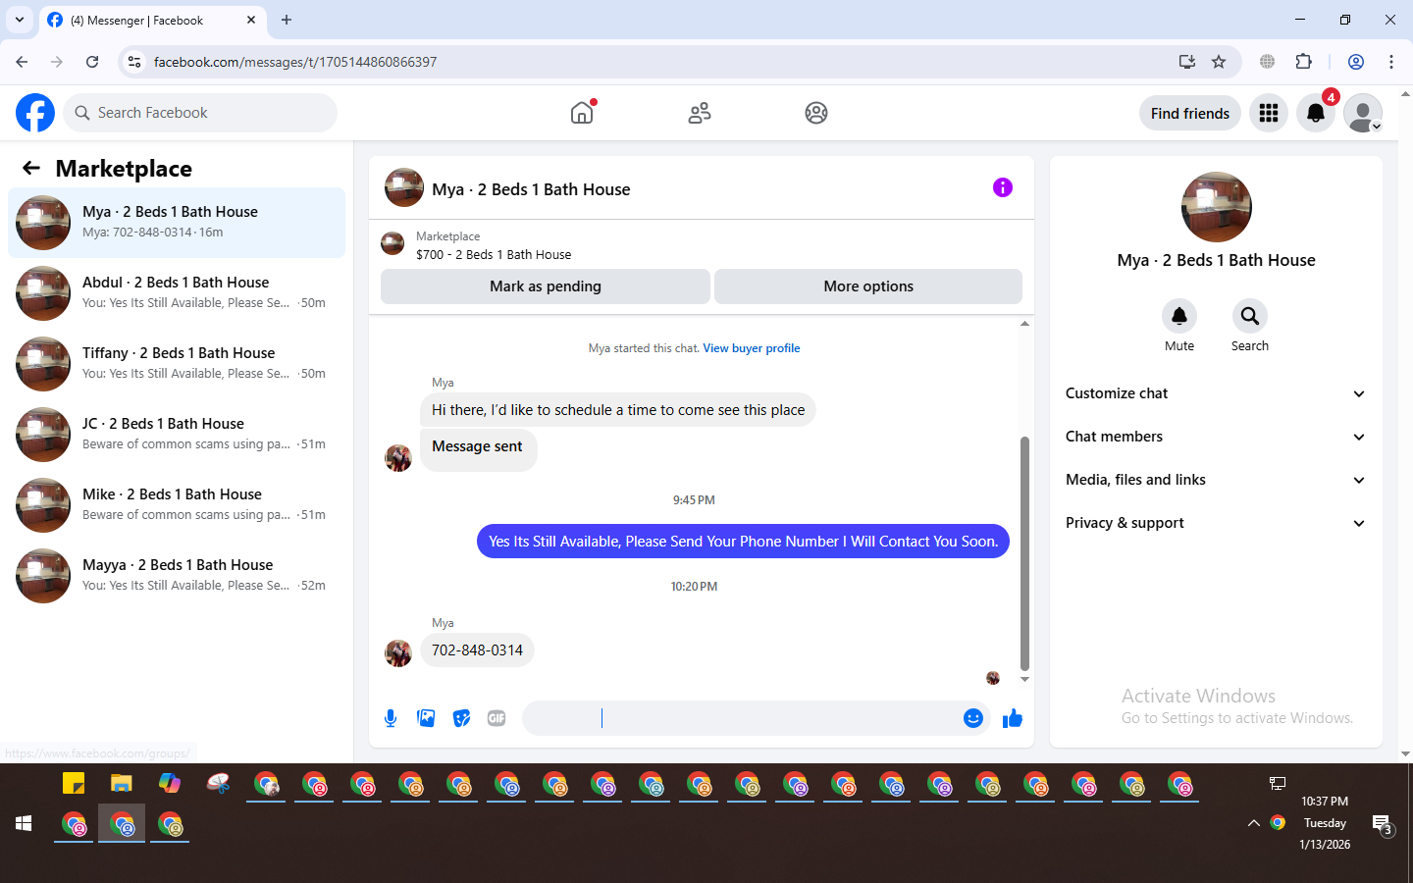The height and width of the screenshot is (883, 1413).
Task: Go back in browser history
Action: point(22,62)
